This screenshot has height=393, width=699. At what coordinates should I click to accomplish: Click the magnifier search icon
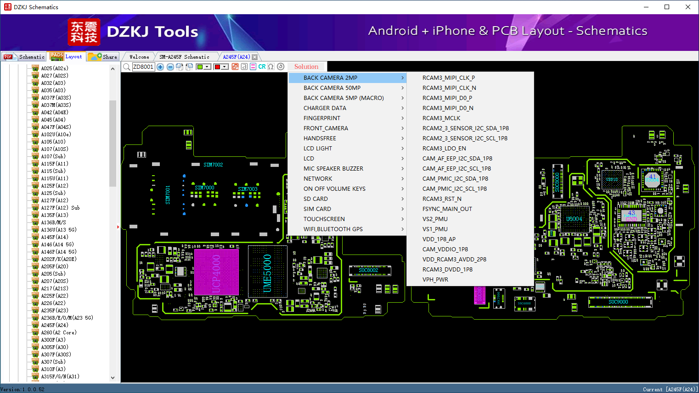click(x=126, y=67)
